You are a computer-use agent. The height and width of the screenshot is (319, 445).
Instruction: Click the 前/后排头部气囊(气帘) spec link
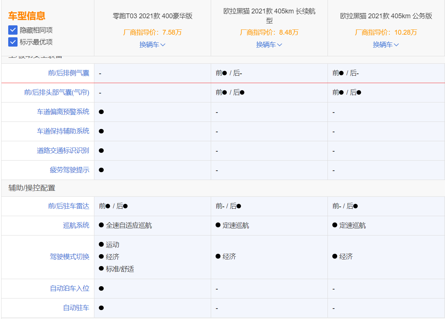pyautogui.click(x=57, y=92)
